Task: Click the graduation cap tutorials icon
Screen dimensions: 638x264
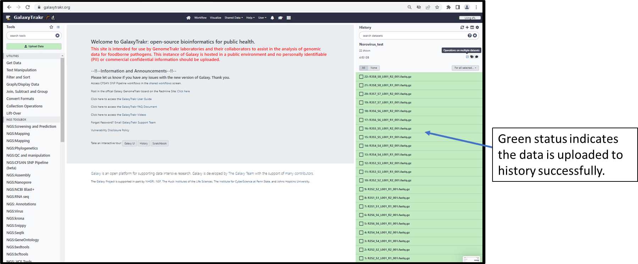Action: (280, 18)
